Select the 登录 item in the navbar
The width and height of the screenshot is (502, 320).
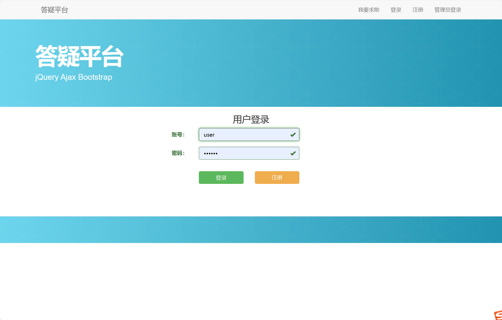tap(396, 10)
